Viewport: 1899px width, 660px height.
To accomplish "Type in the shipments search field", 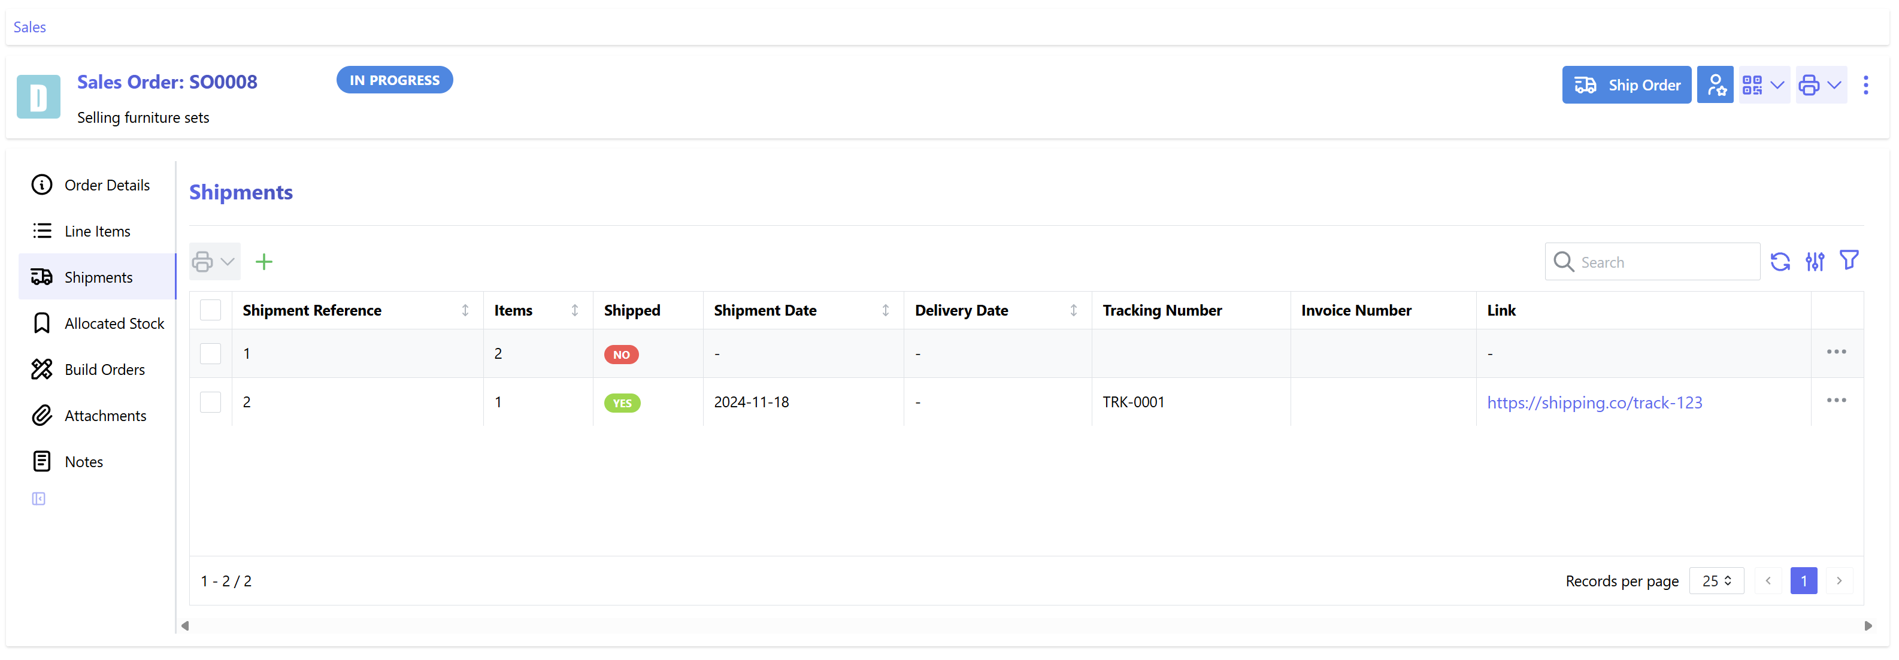I will [x=1651, y=261].
